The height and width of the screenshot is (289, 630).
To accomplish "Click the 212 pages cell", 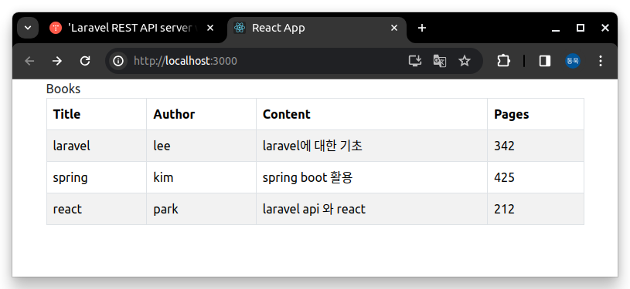I will tap(536, 209).
